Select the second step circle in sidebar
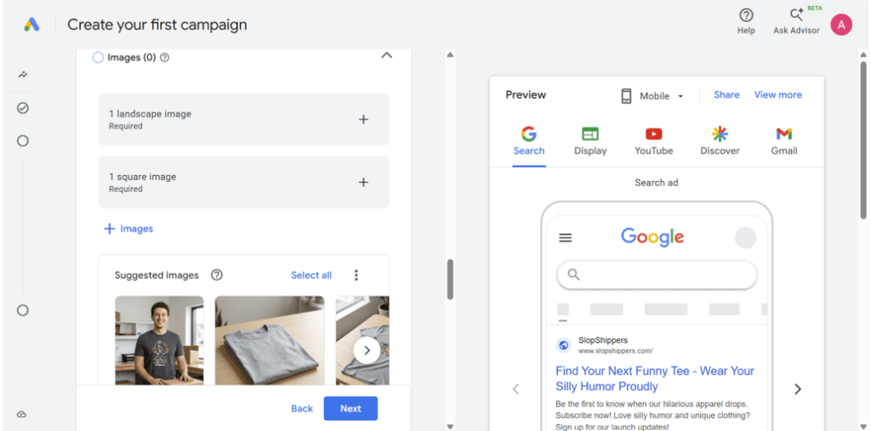The image size is (871, 431). coord(23,141)
